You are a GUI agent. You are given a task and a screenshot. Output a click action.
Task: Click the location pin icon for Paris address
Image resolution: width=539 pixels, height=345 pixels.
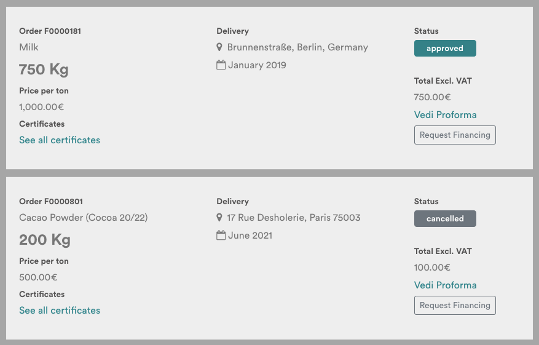point(219,217)
